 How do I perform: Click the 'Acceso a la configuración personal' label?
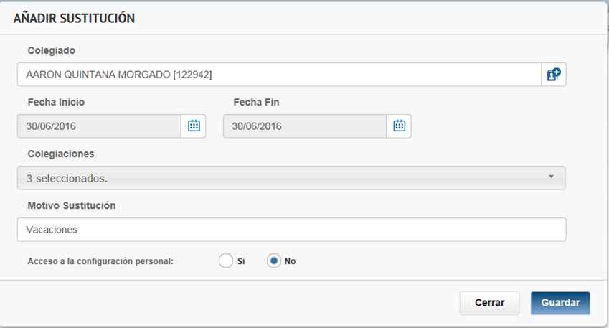(x=100, y=261)
